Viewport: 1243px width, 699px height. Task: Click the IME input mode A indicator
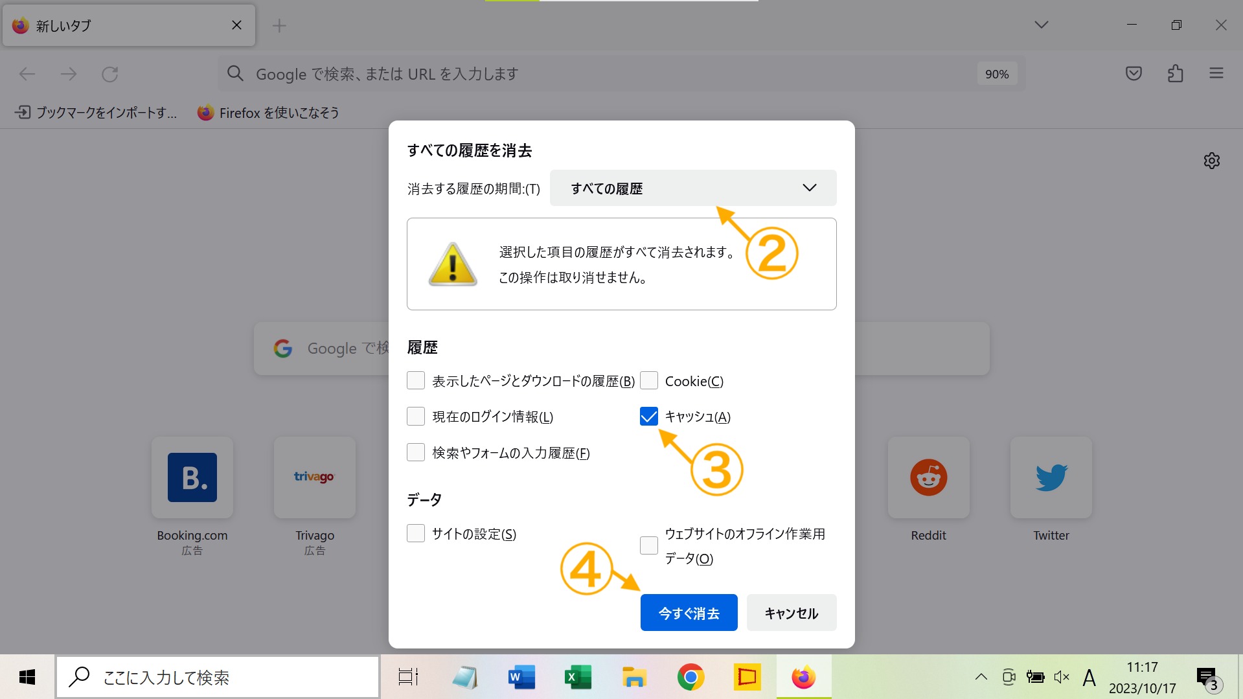coord(1089,678)
